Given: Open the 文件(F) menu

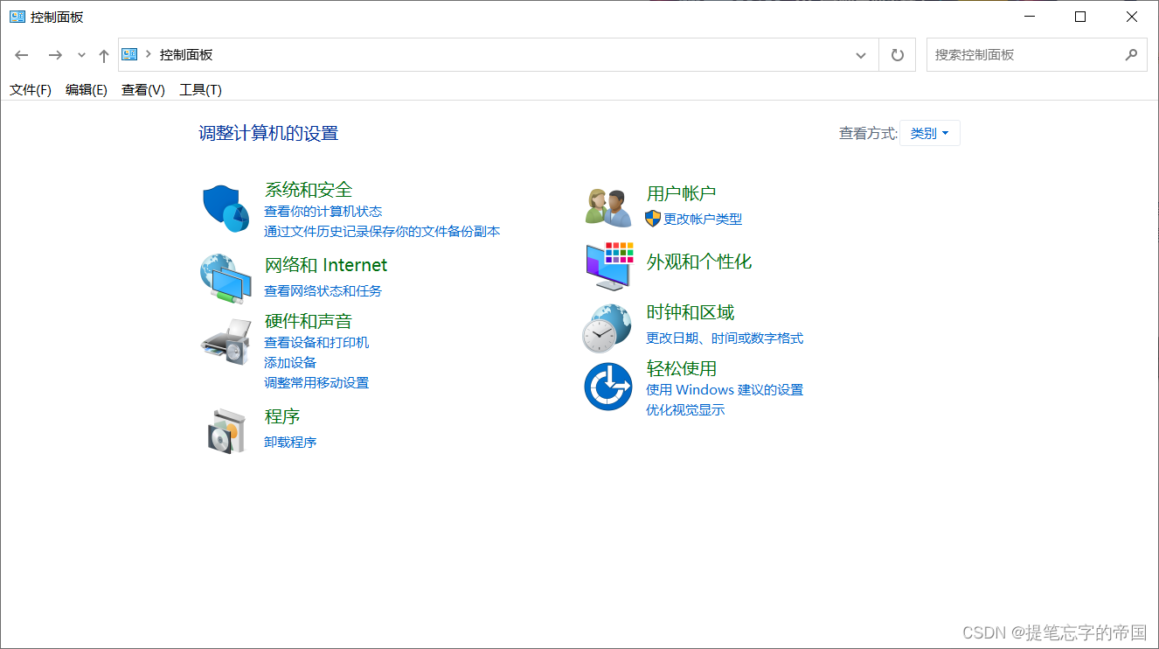Looking at the screenshot, I should point(31,89).
